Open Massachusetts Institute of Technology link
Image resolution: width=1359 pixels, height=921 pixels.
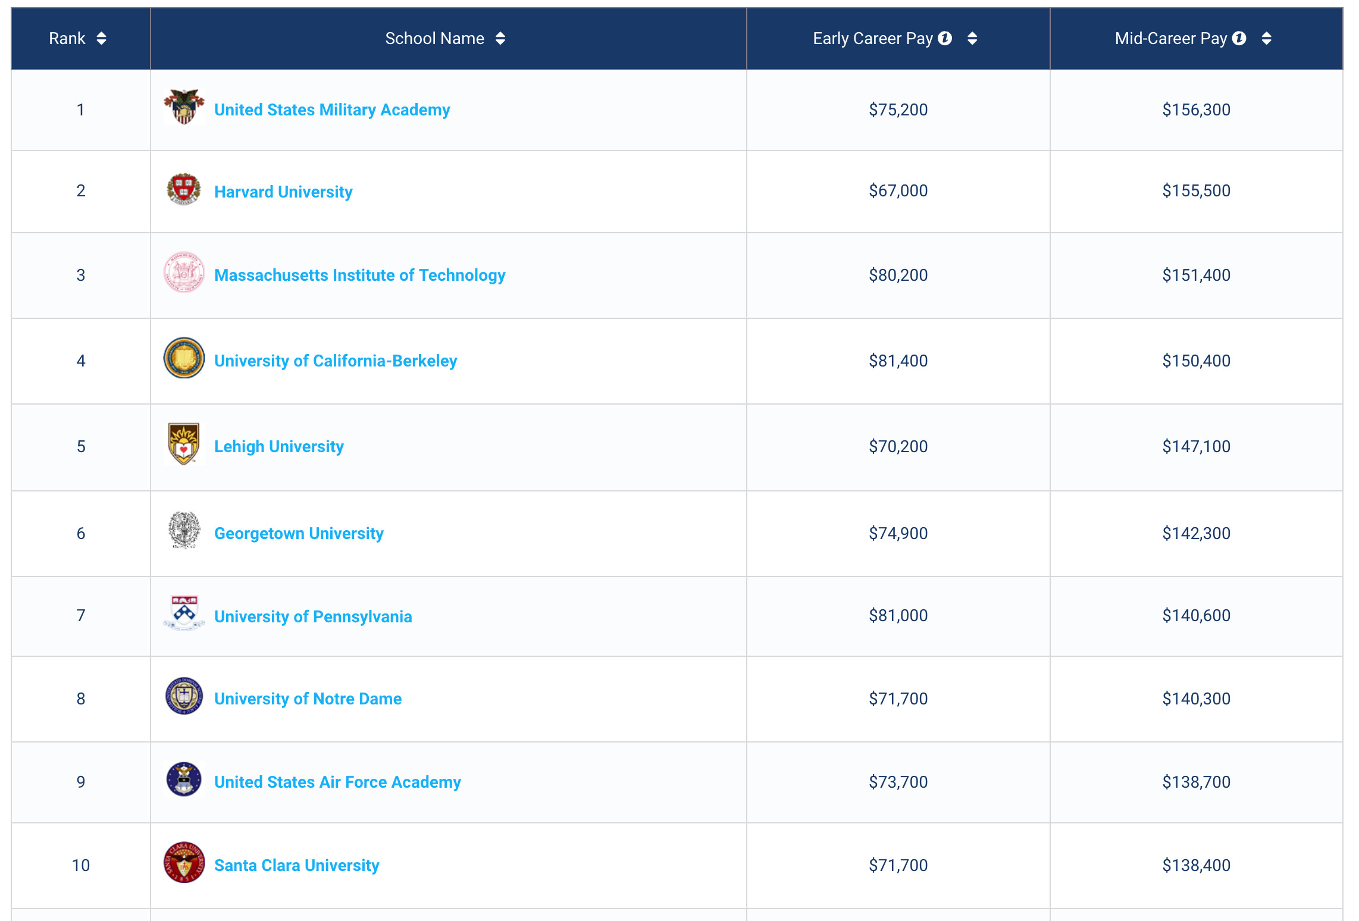(359, 275)
